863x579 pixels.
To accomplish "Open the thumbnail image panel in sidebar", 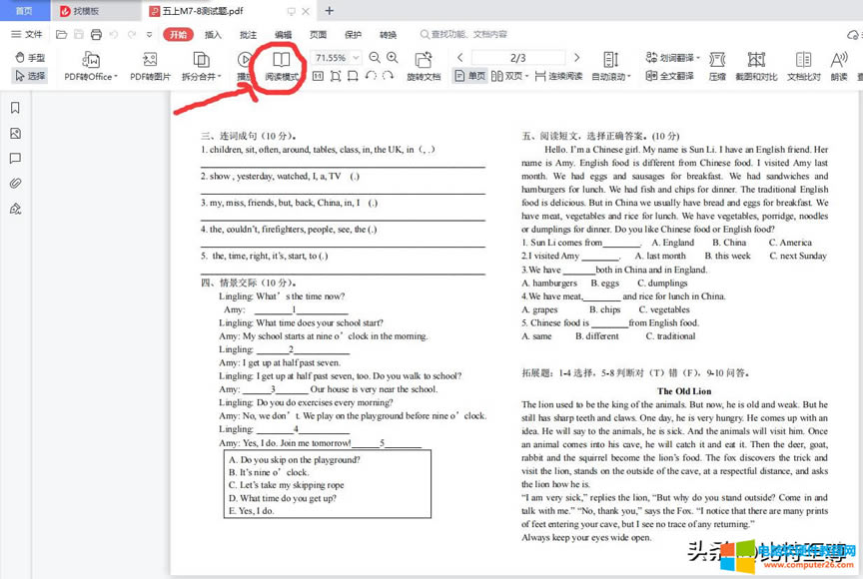I will click(15, 133).
